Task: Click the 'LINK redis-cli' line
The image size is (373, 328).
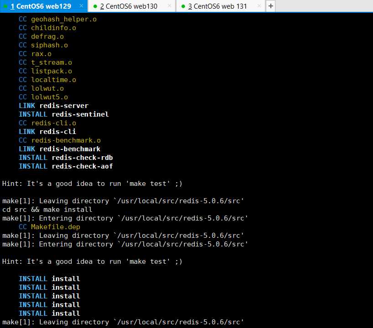Action: (47, 132)
